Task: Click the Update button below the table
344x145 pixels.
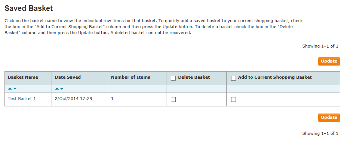Action: tap(329, 118)
